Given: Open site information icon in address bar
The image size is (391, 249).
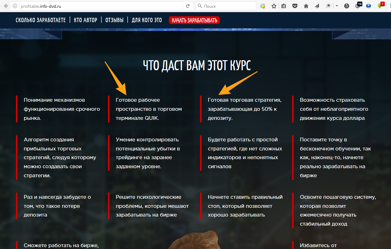Looking at the screenshot, I should tap(15, 6).
